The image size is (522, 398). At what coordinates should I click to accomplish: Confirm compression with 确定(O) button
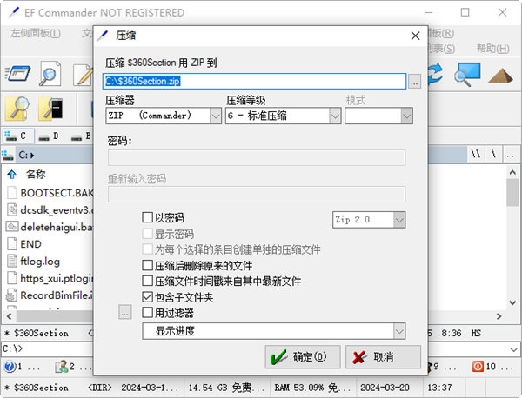[303, 357]
